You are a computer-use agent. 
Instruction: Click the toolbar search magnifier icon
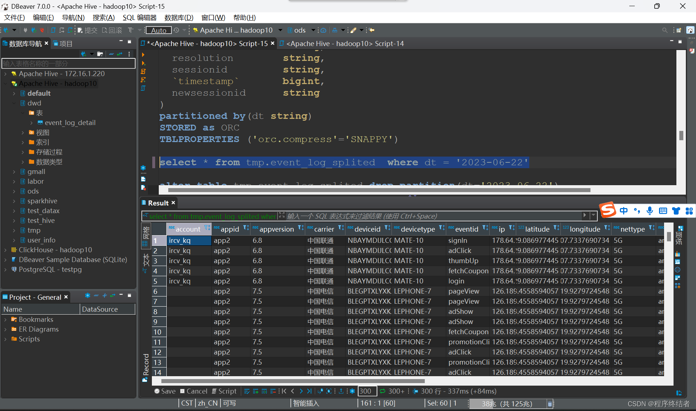(x=664, y=30)
